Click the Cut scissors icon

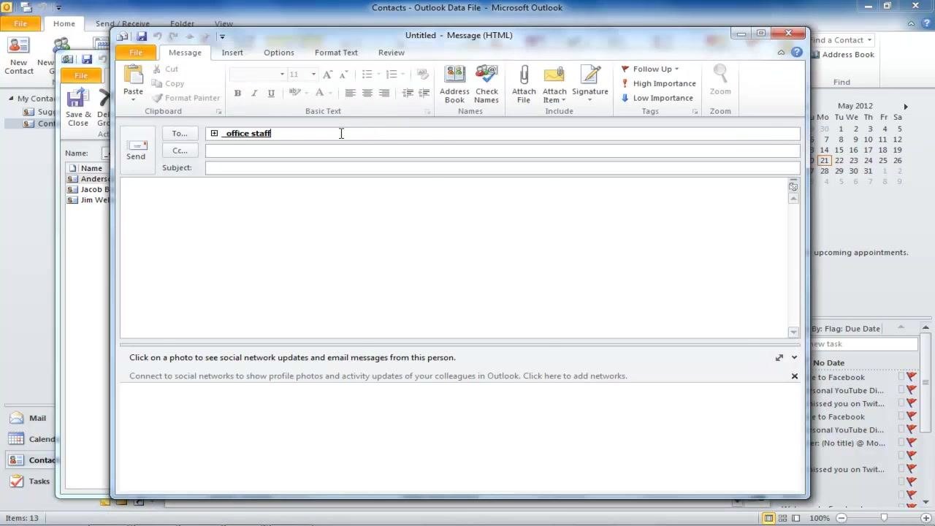coord(156,69)
